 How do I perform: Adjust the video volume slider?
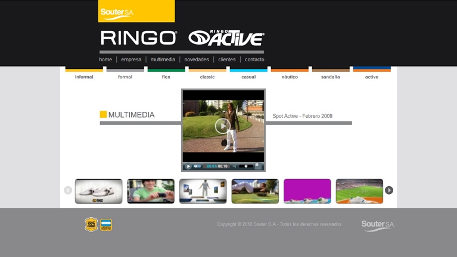[245, 166]
